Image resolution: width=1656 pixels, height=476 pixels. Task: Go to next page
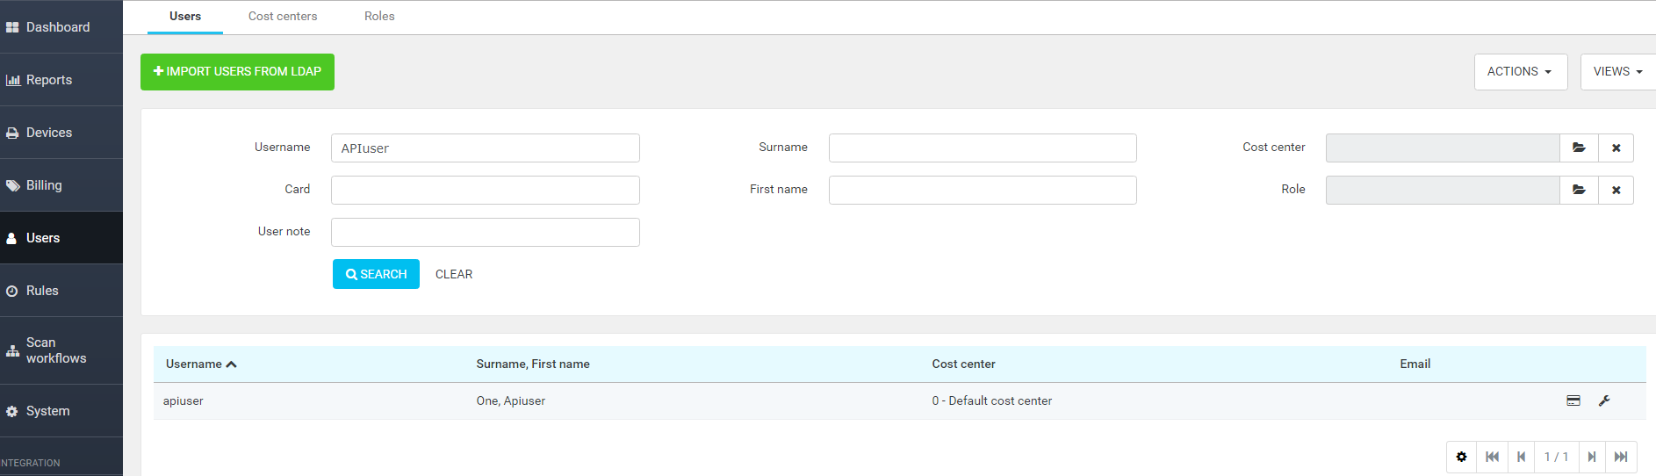pos(1592,457)
